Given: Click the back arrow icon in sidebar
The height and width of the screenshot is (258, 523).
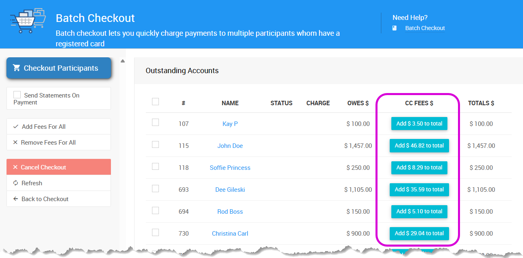Looking at the screenshot, I should click(x=16, y=199).
